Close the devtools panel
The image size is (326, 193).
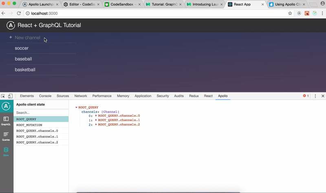[x=323, y=96]
